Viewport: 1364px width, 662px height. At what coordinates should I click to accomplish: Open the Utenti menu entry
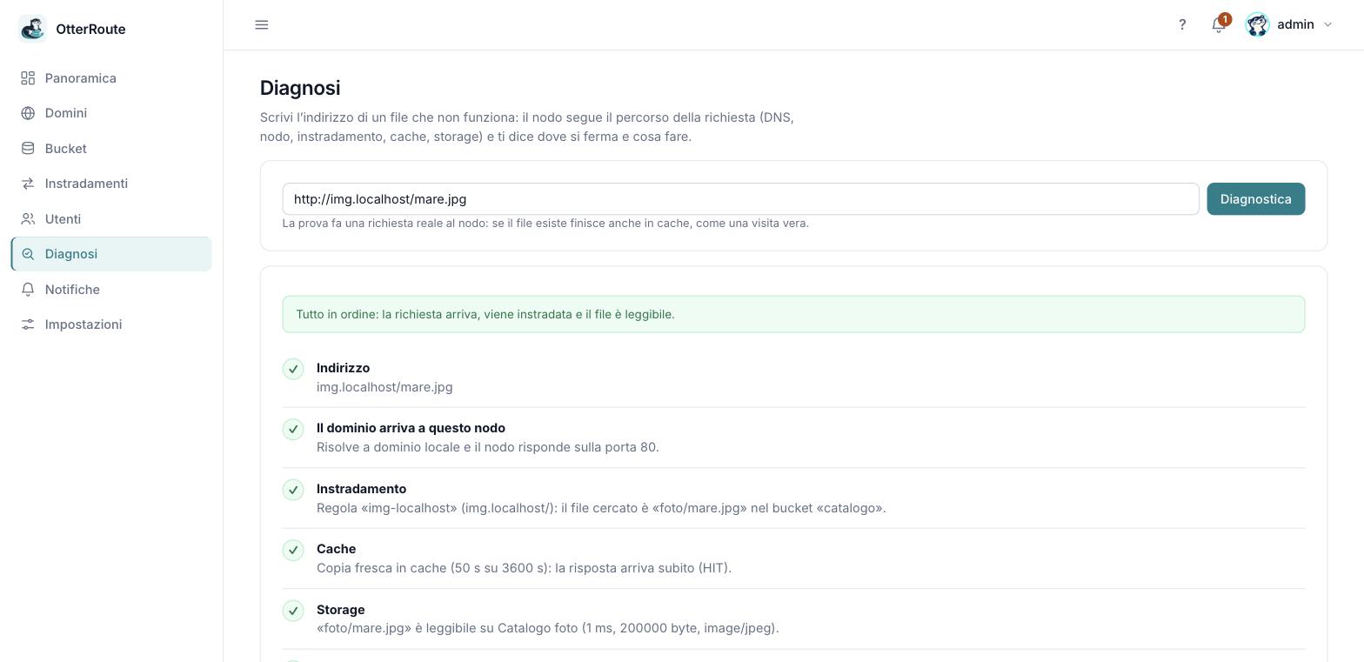pyautogui.click(x=111, y=219)
